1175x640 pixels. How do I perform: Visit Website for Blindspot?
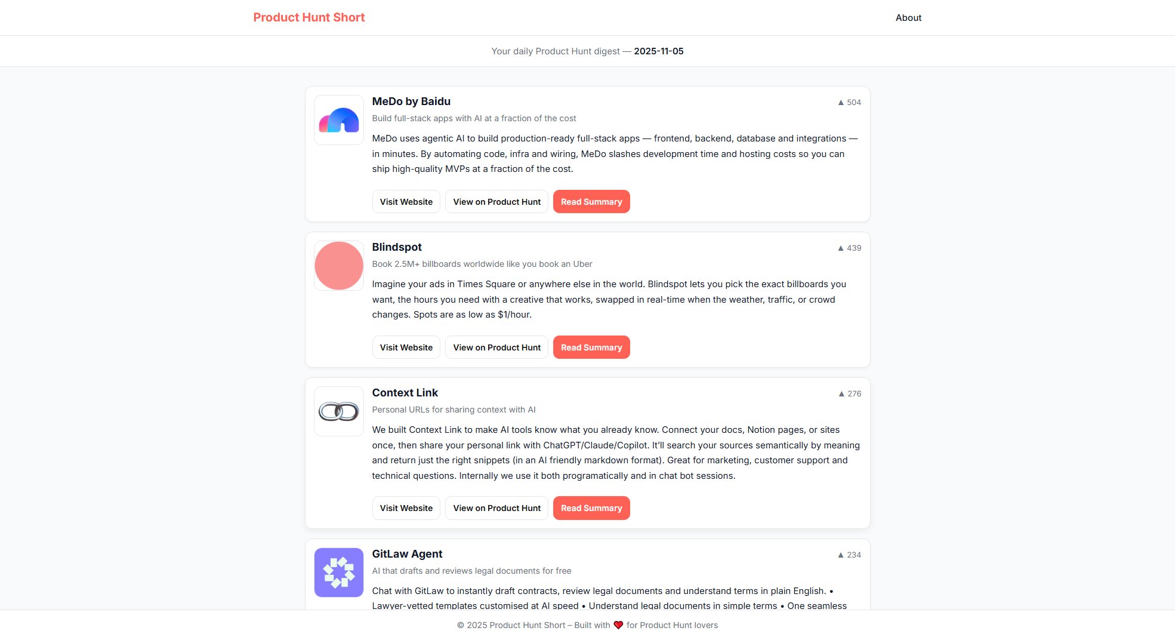click(406, 347)
